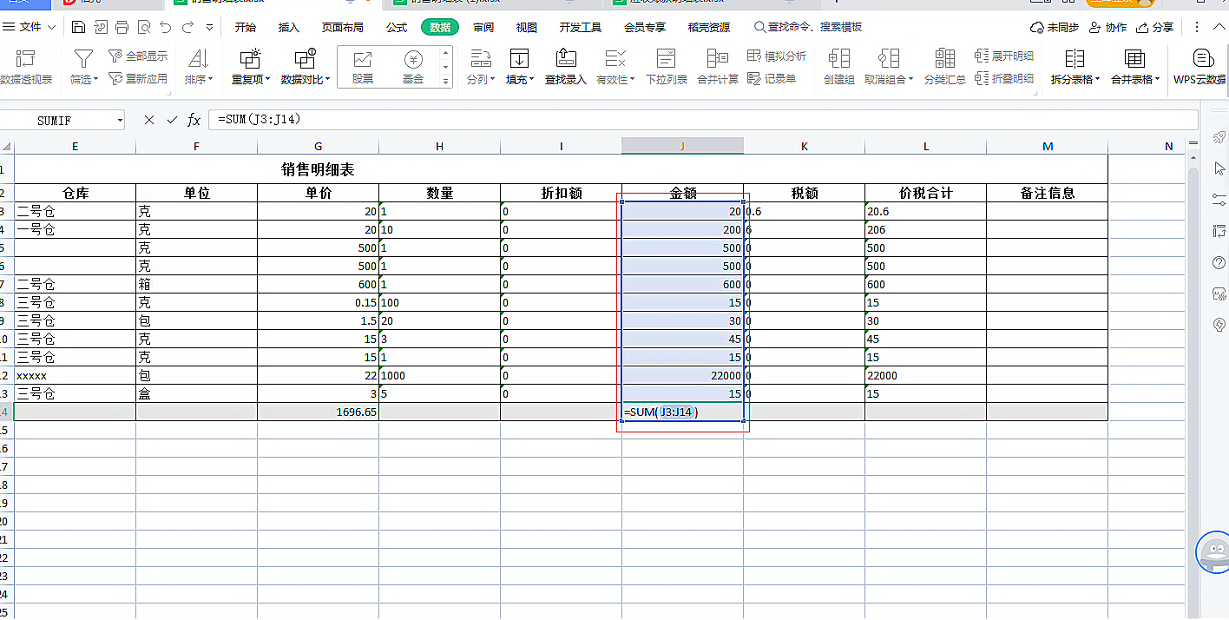Click the floating assistant robot icon
The width and height of the screenshot is (1229, 620).
click(x=1214, y=552)
